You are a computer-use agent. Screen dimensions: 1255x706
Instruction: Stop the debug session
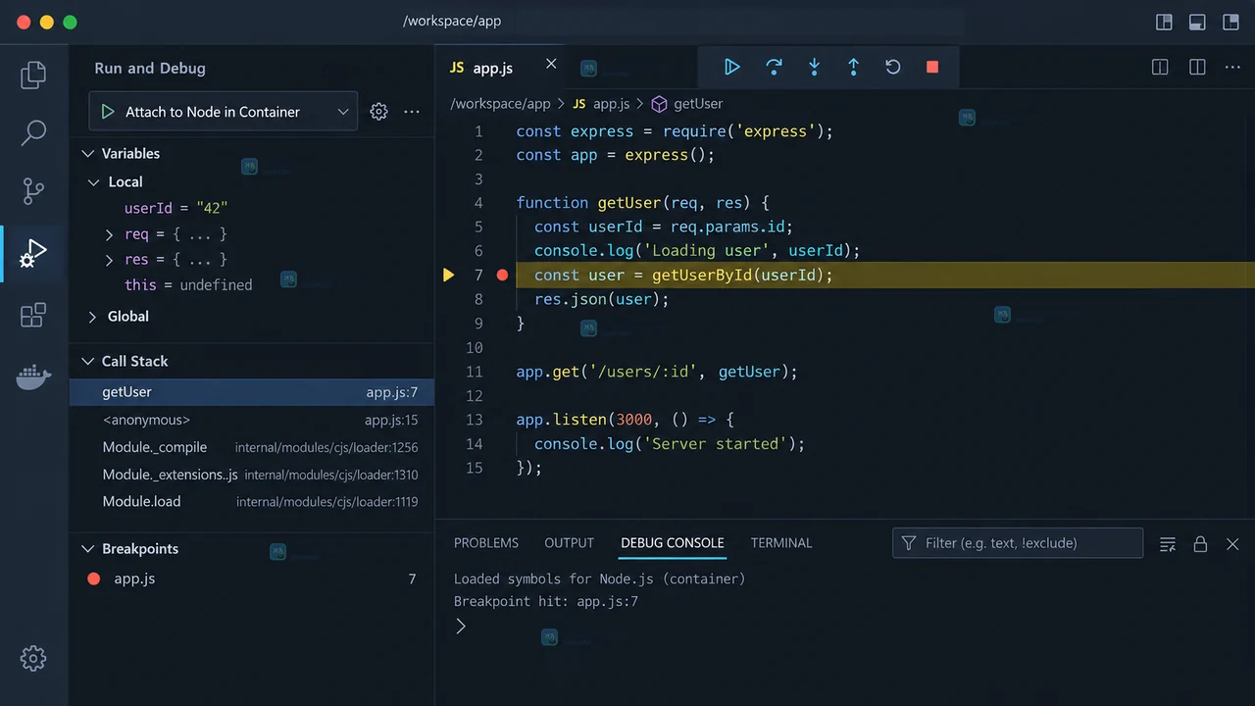pyautogui.click(x=932, y=67)
